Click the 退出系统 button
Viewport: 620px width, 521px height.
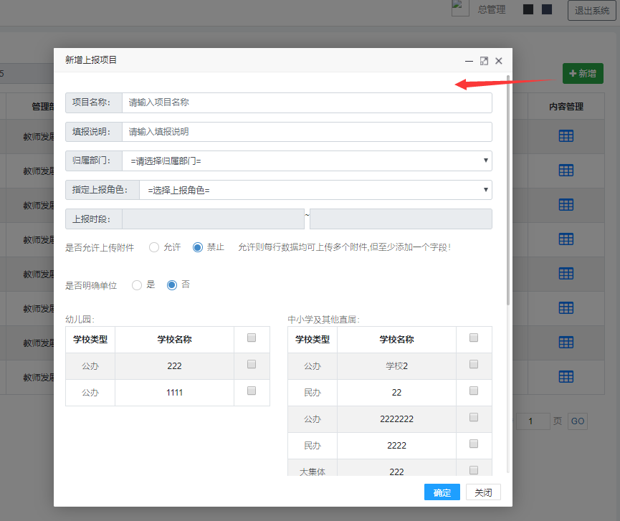point(592,10)
